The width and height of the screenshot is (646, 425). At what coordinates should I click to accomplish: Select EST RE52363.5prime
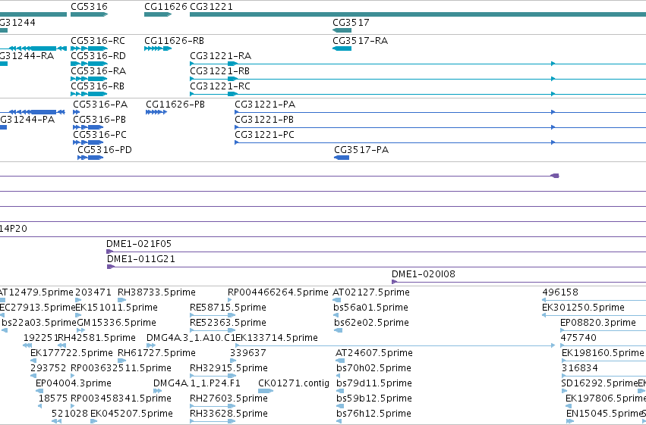228,323
